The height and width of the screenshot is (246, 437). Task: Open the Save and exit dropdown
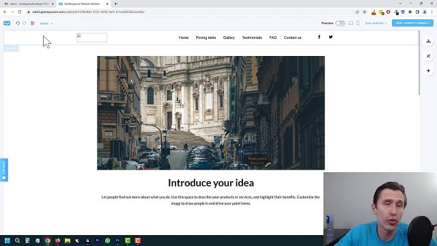[376, 23]
